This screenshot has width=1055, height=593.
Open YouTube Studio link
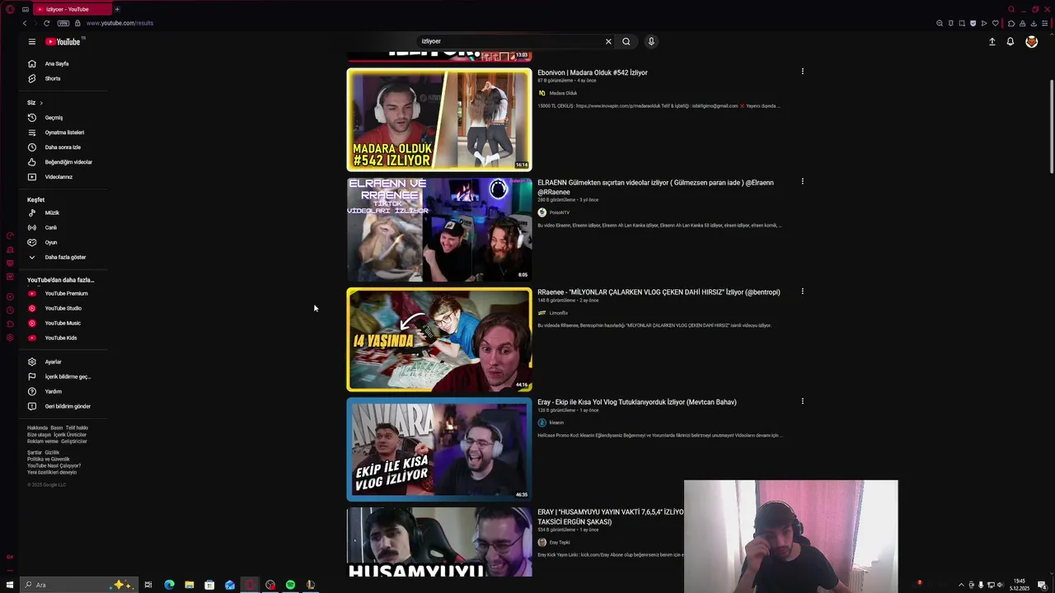[x=63, y=308]
